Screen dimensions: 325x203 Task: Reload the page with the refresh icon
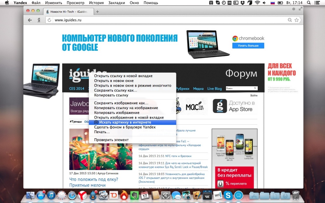(x=49, y=20)
